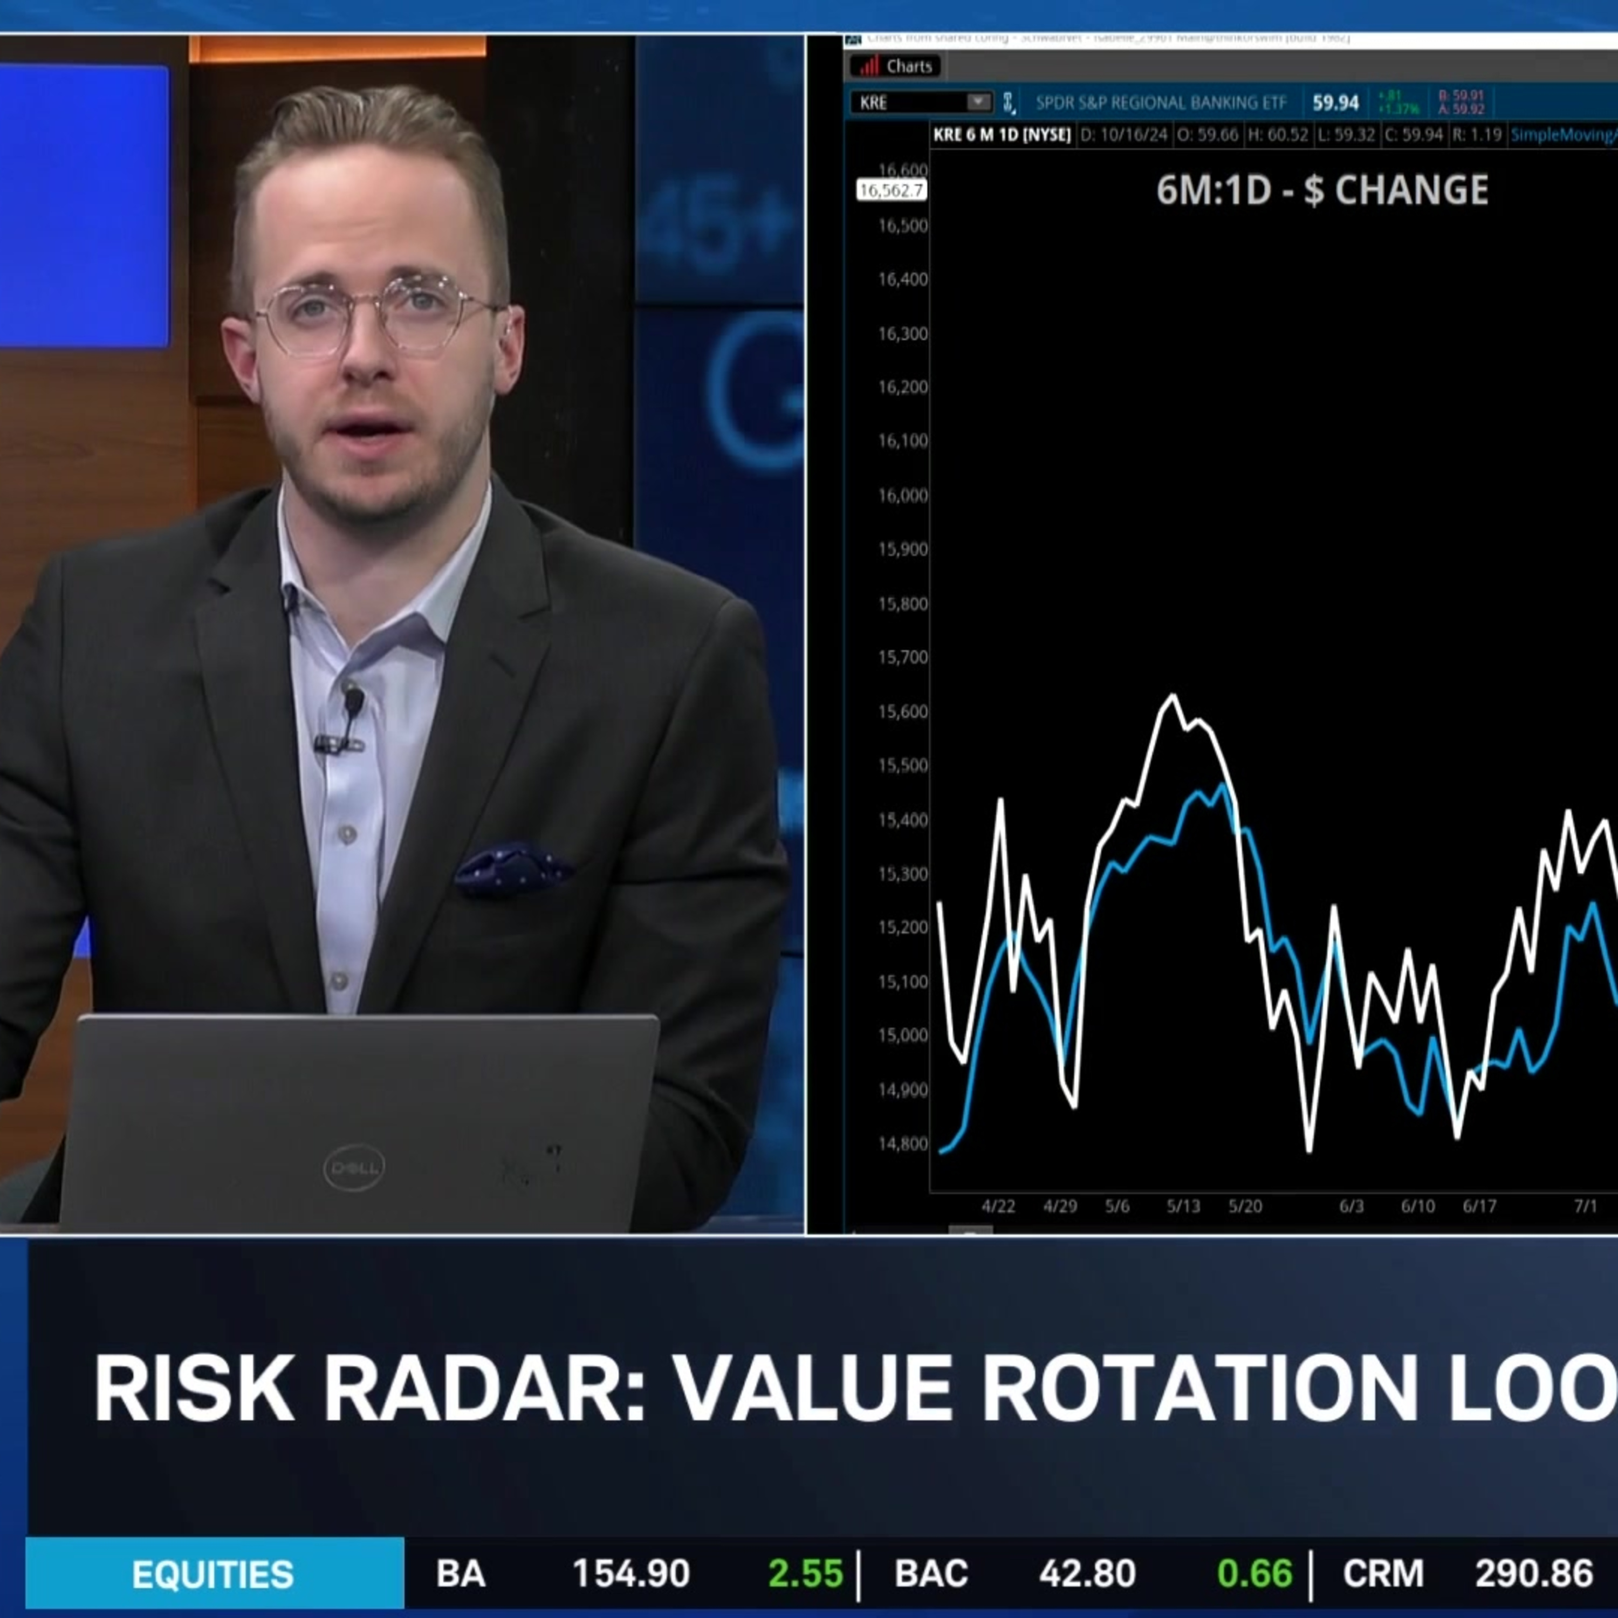Click the red bars icon on Charts tab
This screenshot has width=1618, height=1618.
tap(870, 66)
